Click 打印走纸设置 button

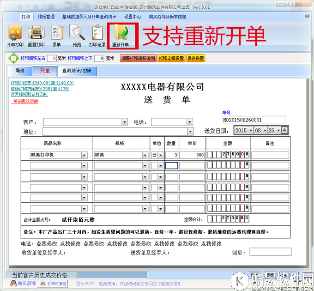tap(171, 58)
